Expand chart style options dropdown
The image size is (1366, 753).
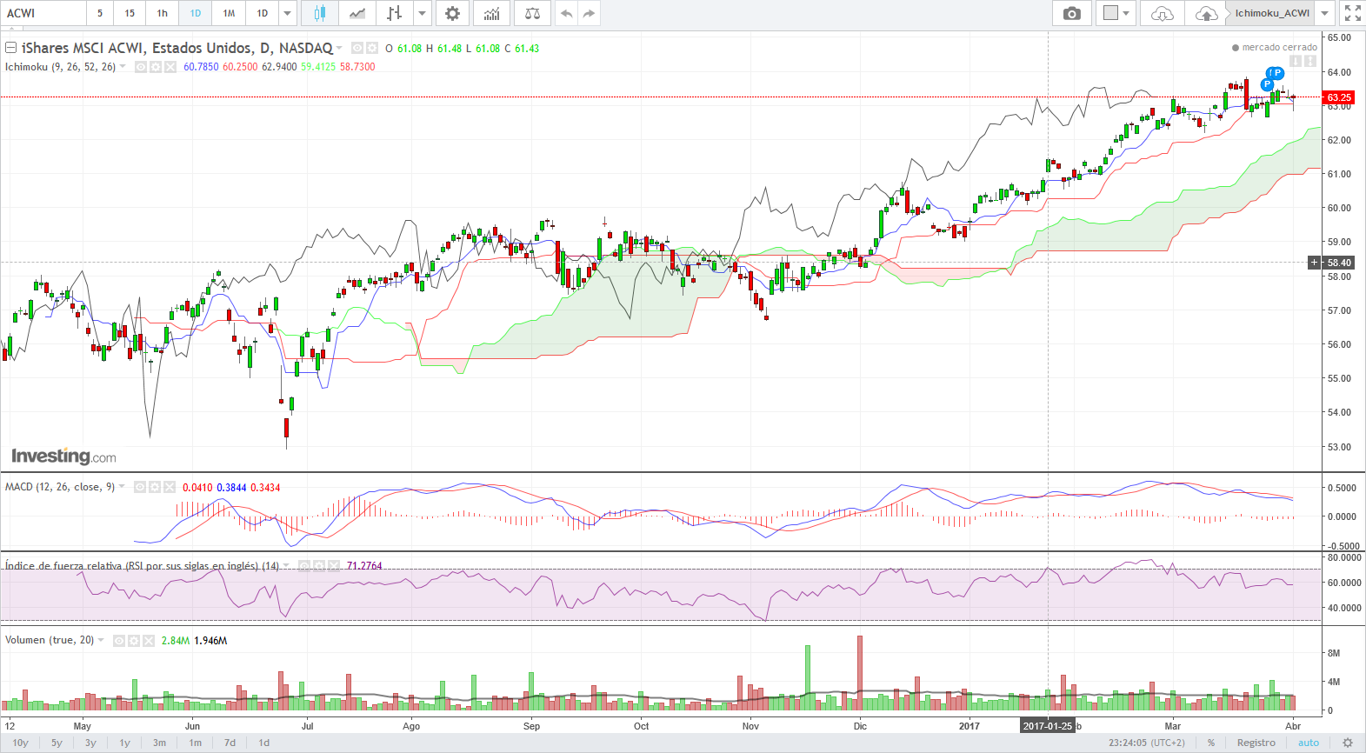click(423, 13)
